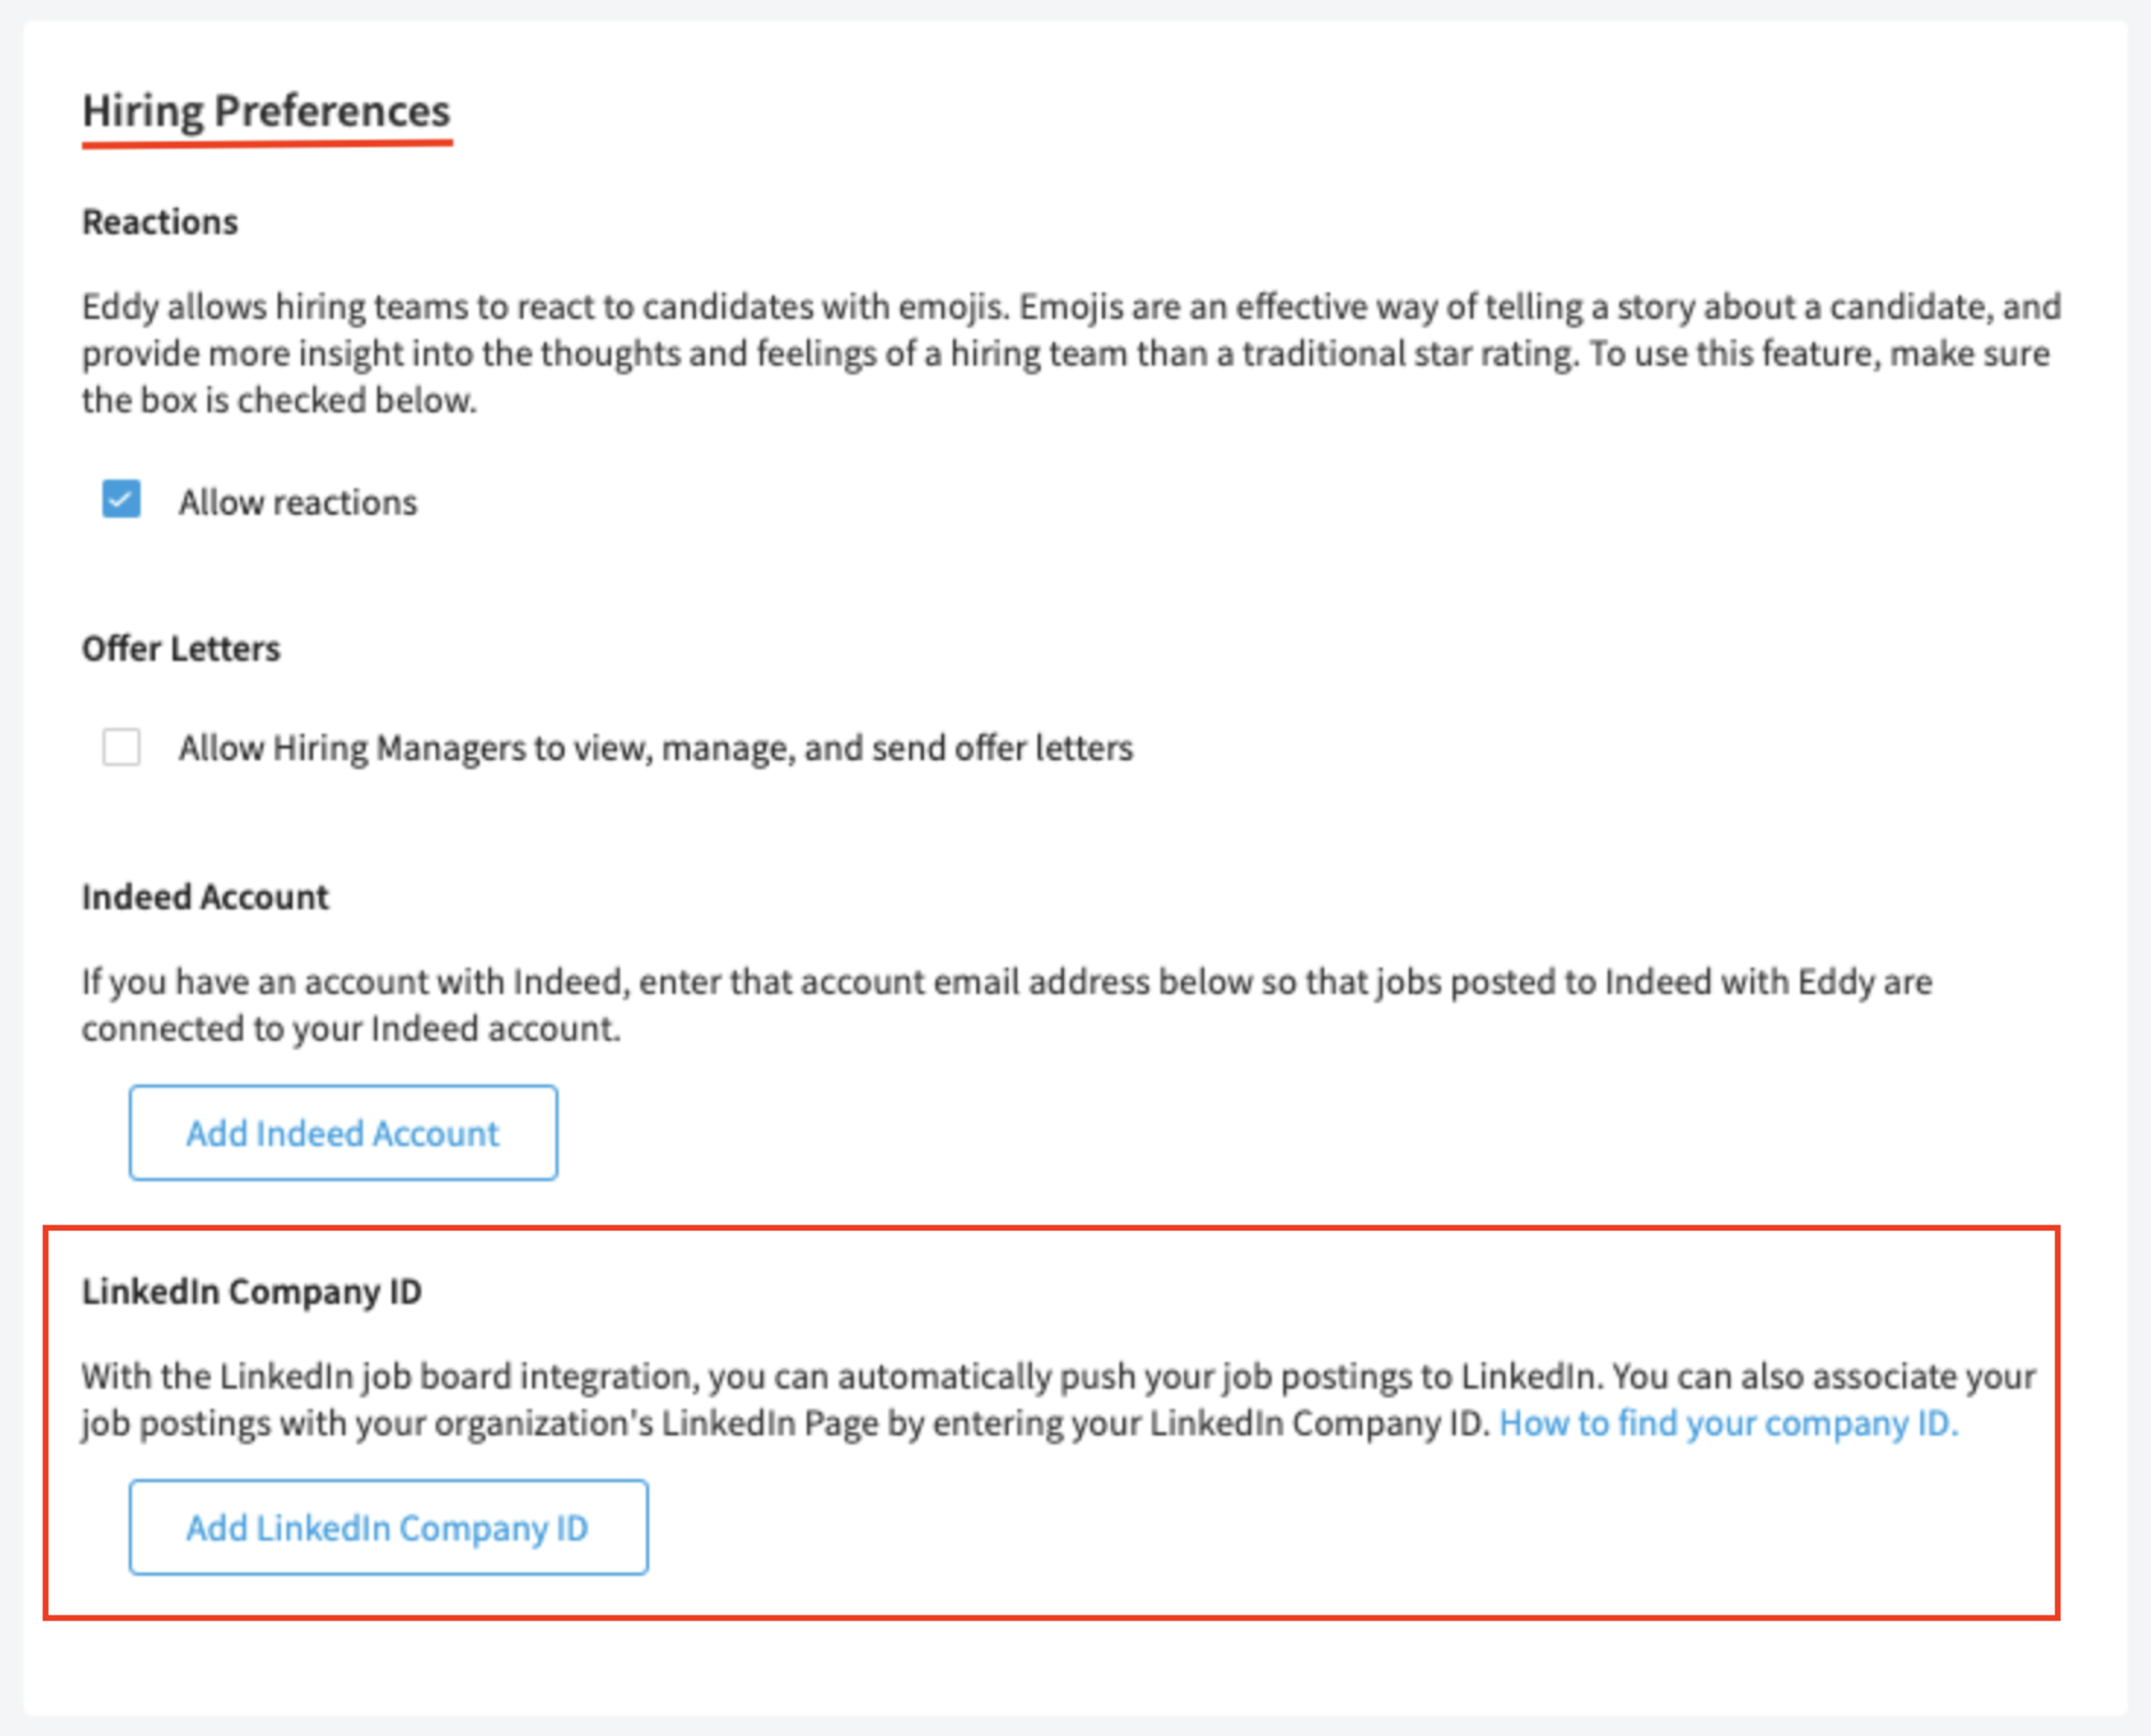Screen dimensions: 2151x1736
Task: Open How to find your company ID link
Action: click(x=1728, y=1423)
